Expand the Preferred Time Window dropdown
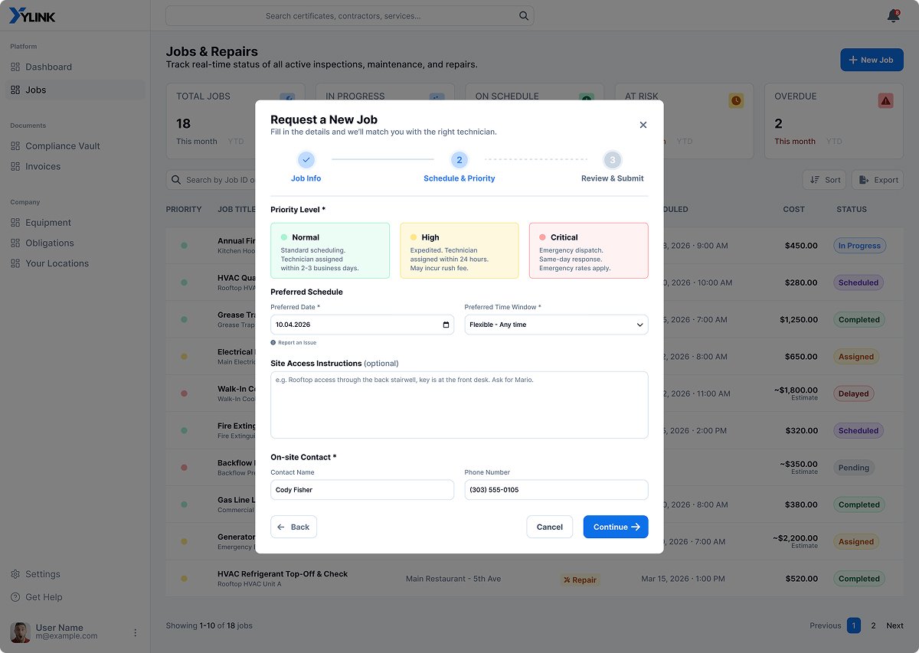Image resolution: width=919 pixels, height=653 pixels. point(557,325)
